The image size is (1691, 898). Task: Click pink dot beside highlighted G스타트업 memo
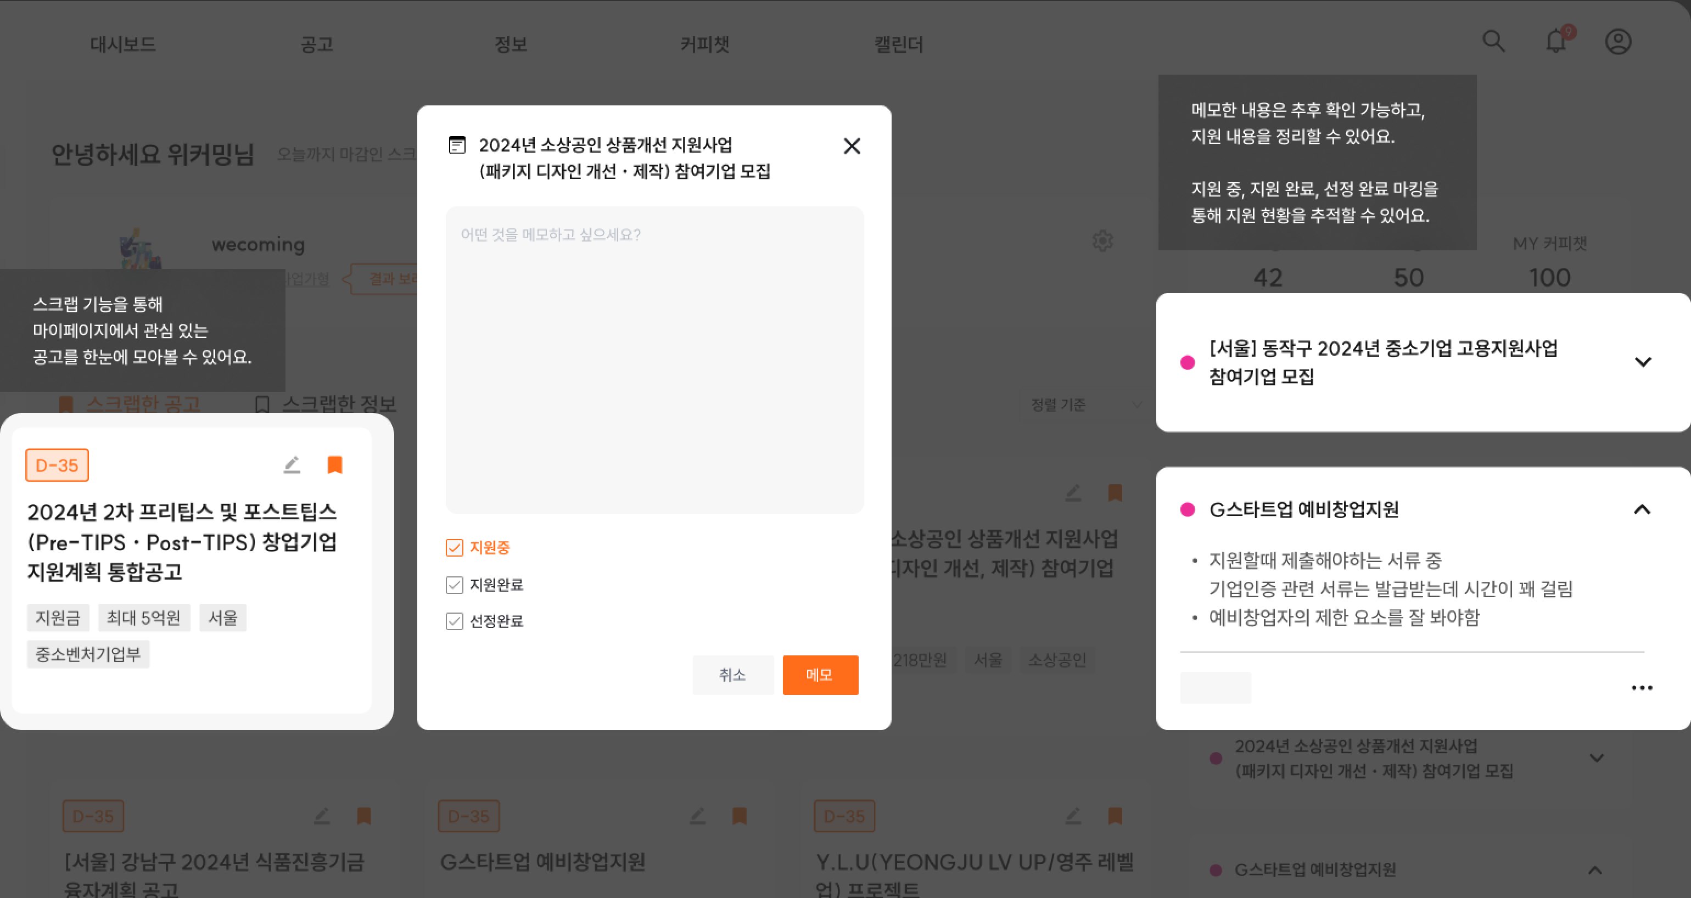(1187, 509)
